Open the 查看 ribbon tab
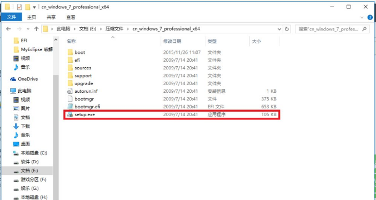 coord(71,17)
